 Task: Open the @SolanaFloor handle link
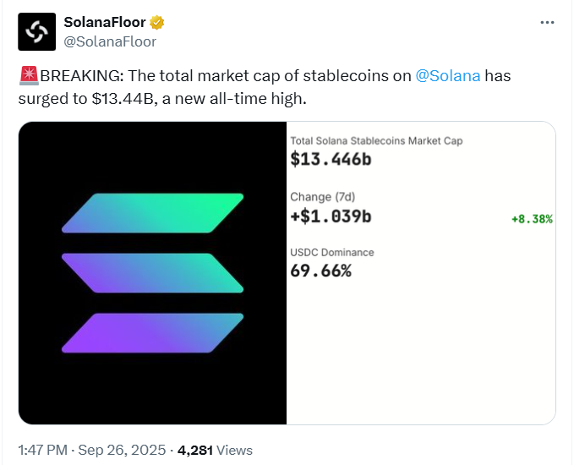pyautogui.click(x=110, y=41)
